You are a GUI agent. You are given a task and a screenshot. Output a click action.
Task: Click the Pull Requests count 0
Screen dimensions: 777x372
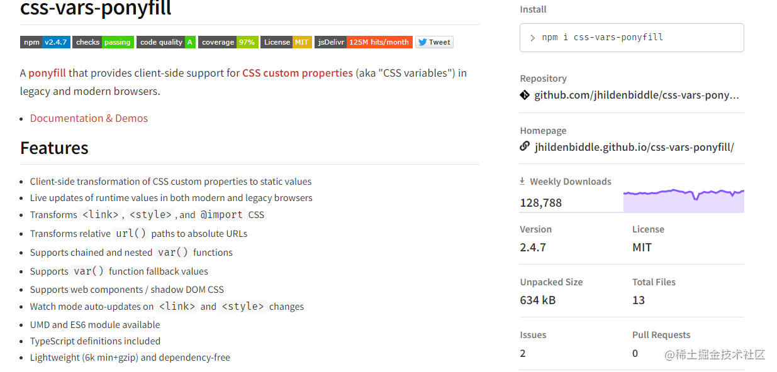tap(635, 353)
